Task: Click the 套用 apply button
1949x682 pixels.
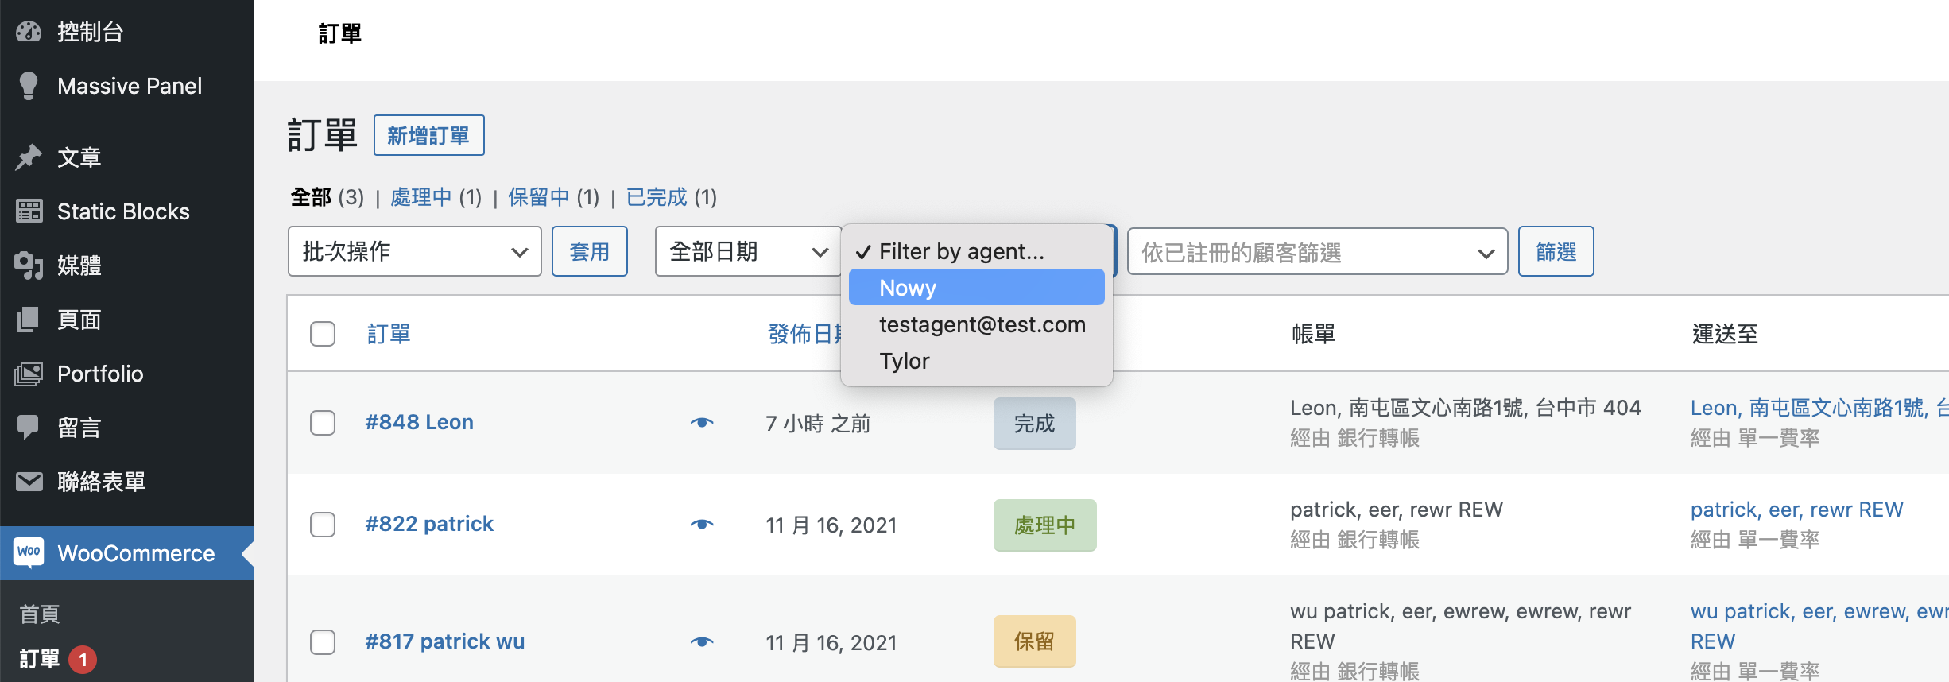Action: [590, 251]
